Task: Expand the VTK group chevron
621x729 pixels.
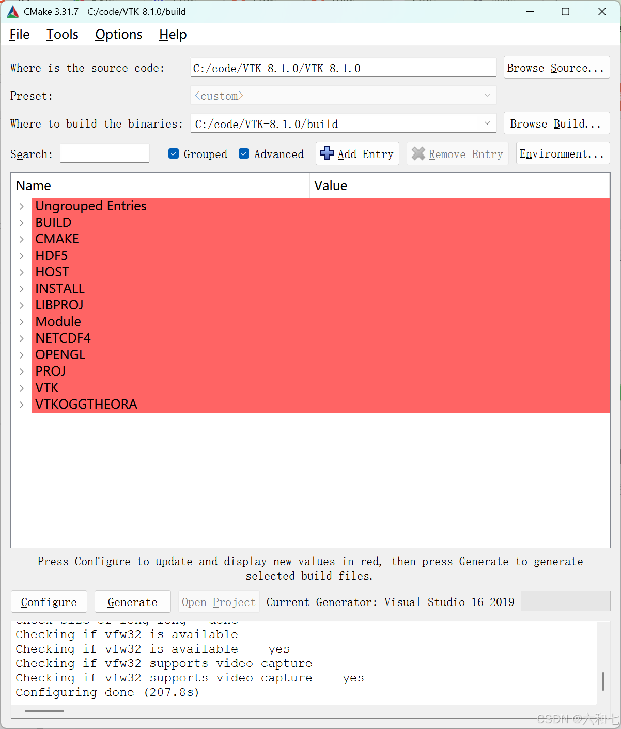Action: coord(22,388)
